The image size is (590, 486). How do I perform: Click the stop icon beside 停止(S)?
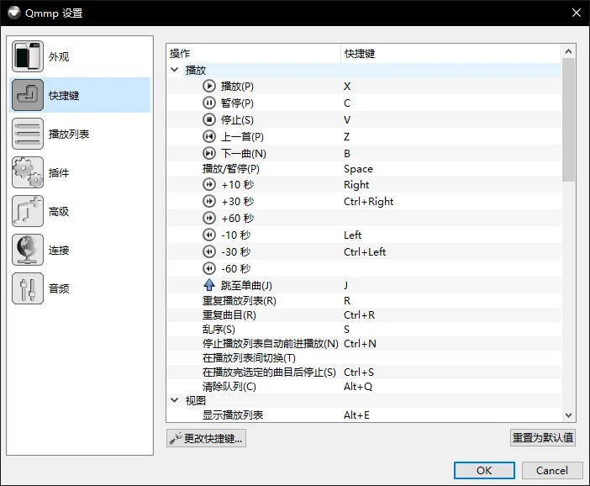(209, 119)
